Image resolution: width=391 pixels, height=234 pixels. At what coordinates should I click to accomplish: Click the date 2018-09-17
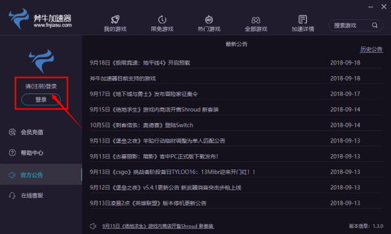click(345, 94)
